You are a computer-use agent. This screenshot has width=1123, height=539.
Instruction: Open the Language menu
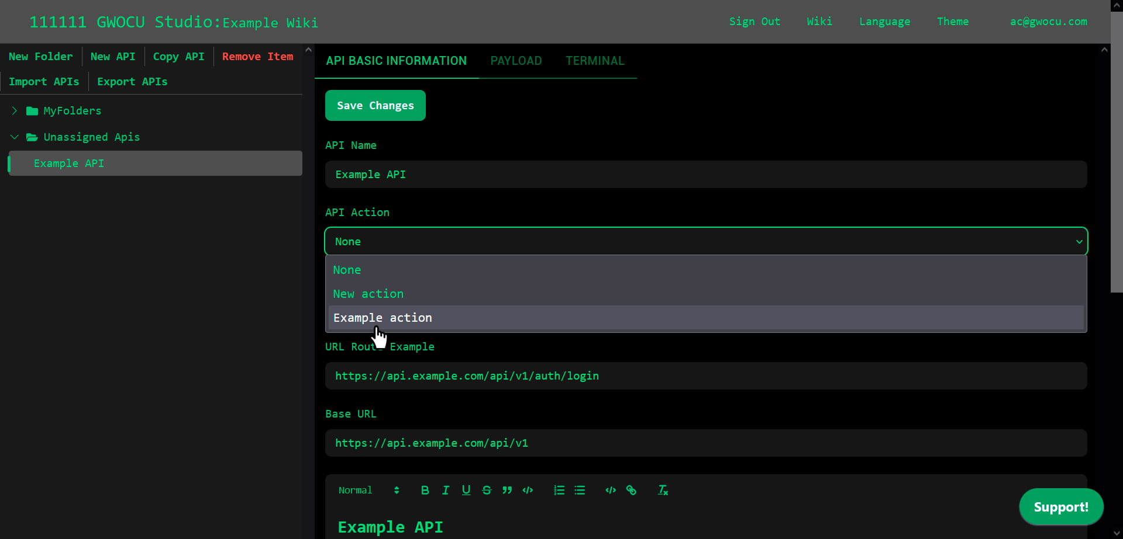pos(884,22)
